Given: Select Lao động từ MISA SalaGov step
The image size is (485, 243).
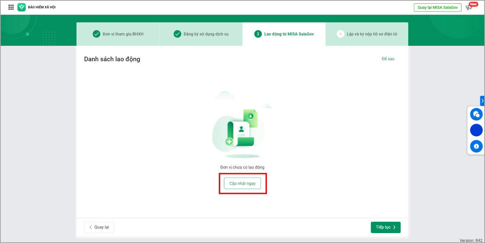Looking at the screenshot, I should point(289,34).
